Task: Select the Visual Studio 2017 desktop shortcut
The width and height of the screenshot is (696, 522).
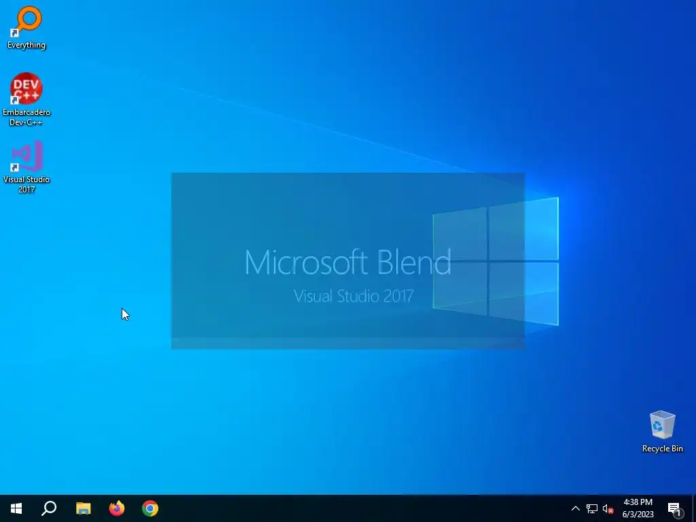Action: point(27,167)
